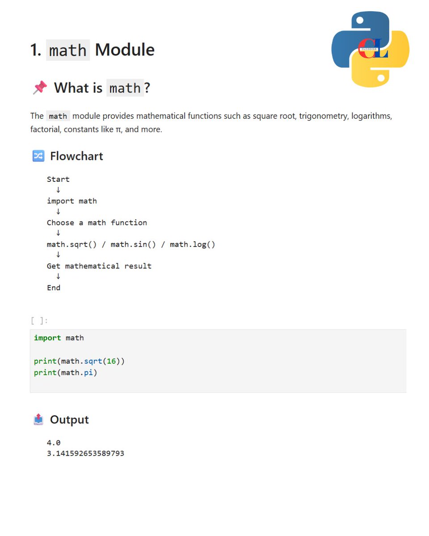Click the "print(math.sqrt(16))" code line
The image size is (429, 536).
click(x=80, y=361)
